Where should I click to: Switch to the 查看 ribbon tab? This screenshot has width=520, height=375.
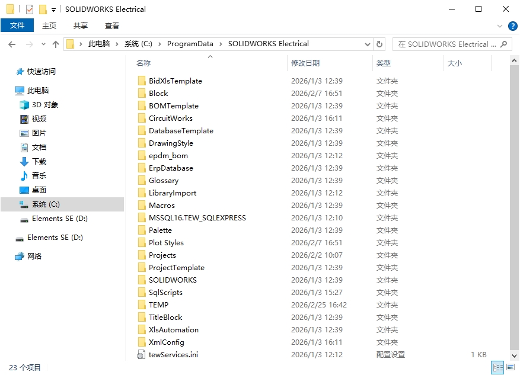[x=112, y=25]
